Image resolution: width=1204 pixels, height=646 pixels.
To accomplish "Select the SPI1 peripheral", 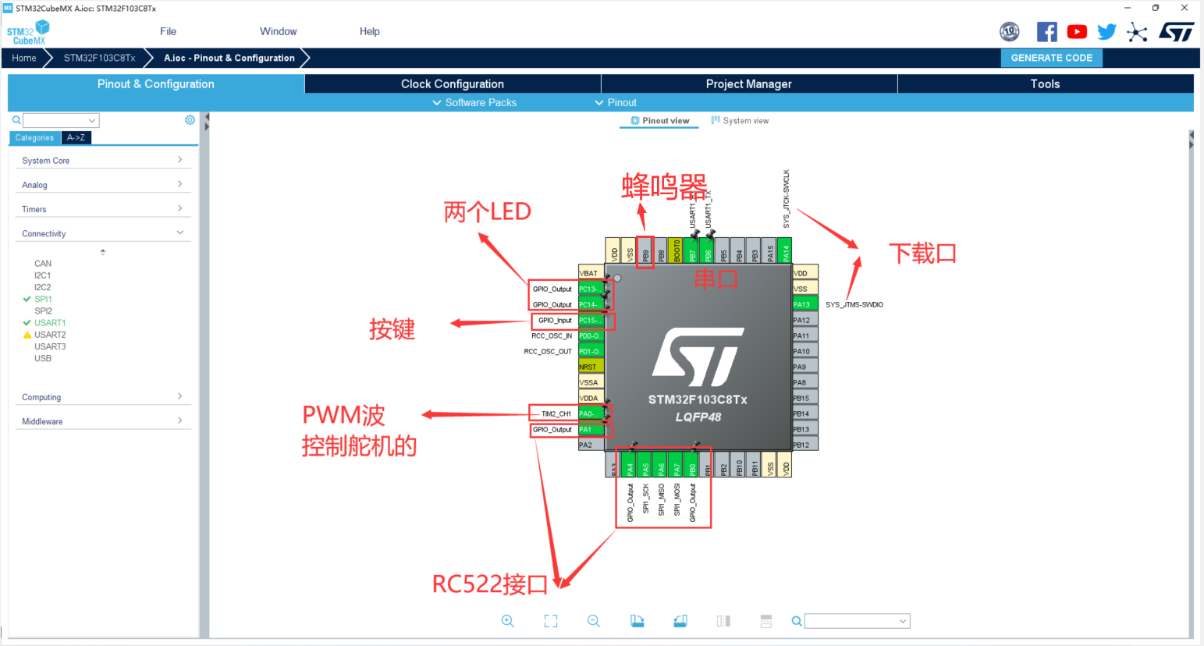I will coord(43,299).
